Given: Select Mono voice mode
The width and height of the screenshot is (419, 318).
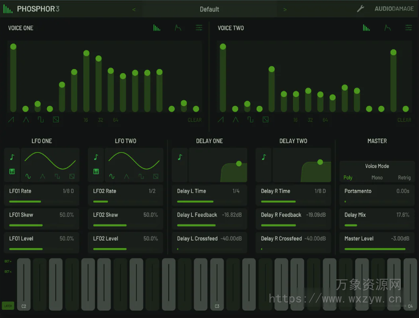Looking at the screenshot, I should point(377,178).
